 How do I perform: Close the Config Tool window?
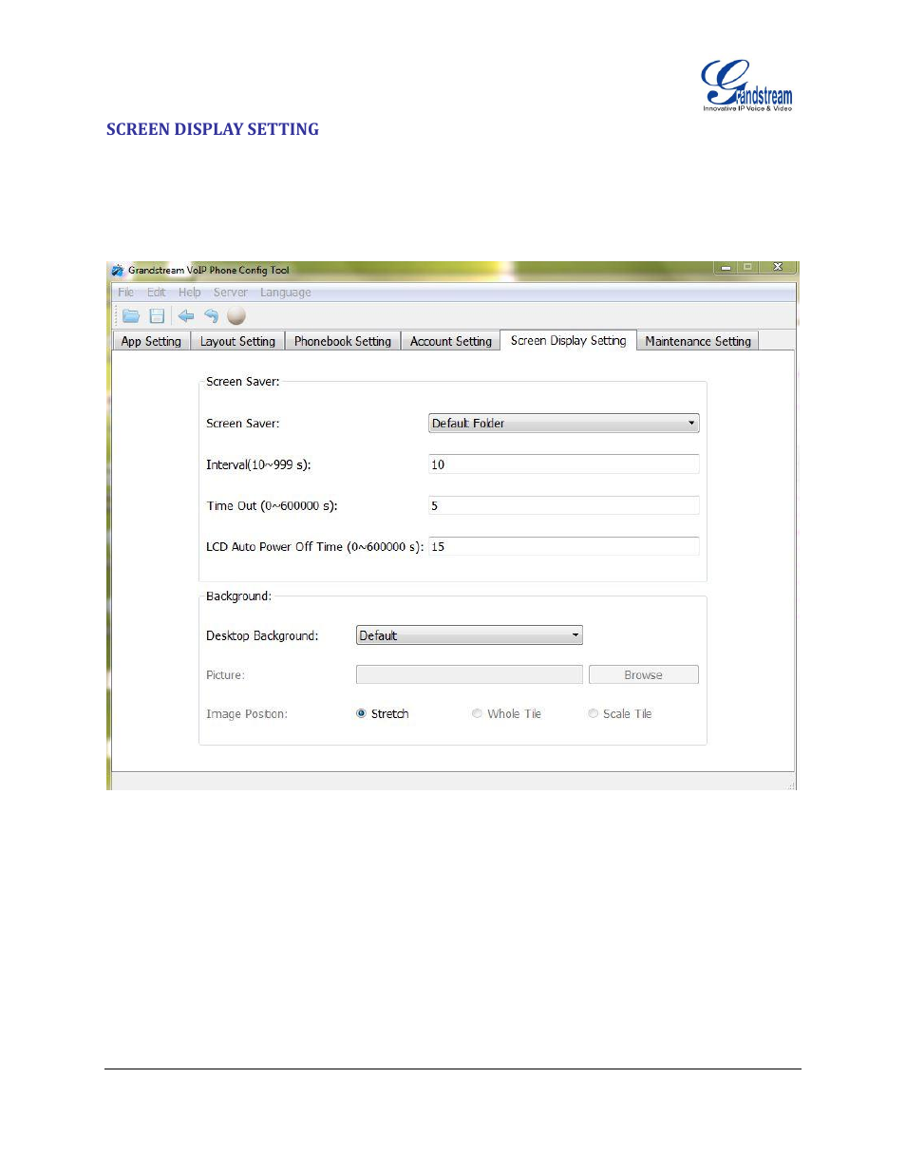(x=778, y=268)
